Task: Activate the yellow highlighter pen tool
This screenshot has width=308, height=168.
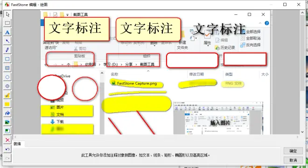Action: point(7,95)
